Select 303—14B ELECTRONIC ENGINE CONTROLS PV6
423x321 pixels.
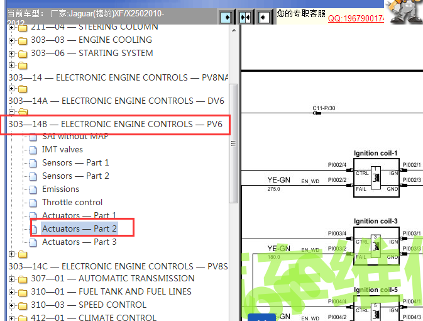click(x=115, y=124)
